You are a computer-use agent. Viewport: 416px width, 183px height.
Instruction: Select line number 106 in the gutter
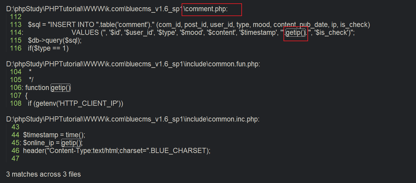16,88
